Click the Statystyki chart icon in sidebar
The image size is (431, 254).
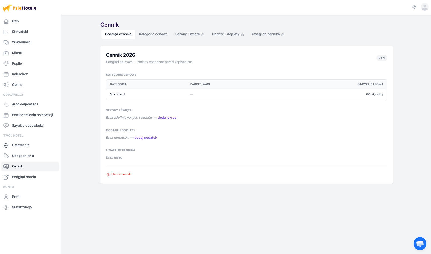coord(6,32)
